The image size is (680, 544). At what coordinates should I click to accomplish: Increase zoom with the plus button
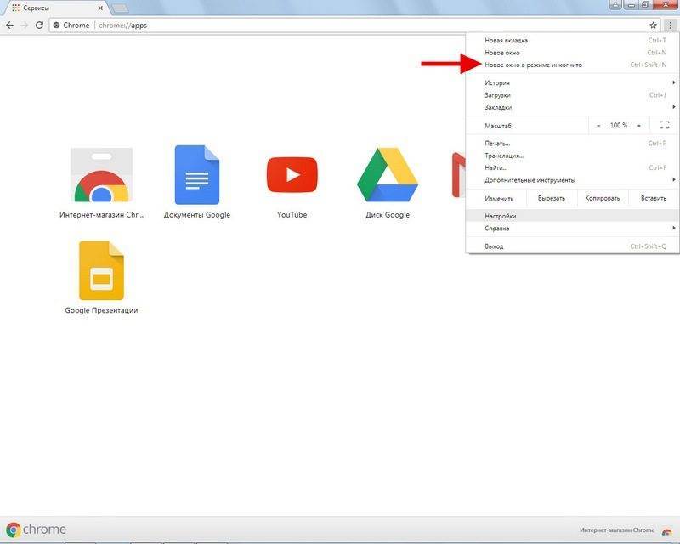coord(639,125)
